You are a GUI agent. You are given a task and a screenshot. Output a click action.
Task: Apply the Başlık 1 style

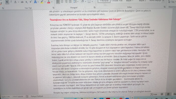click(x=130, y=1)
